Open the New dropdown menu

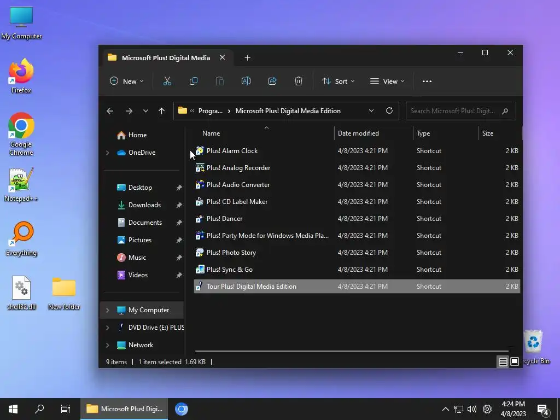click(126, 81)
